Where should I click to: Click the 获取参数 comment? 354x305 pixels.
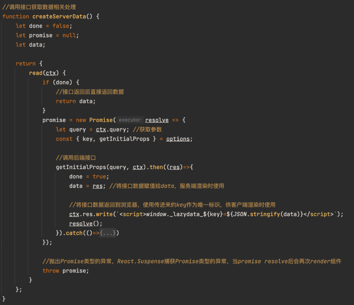147,129
